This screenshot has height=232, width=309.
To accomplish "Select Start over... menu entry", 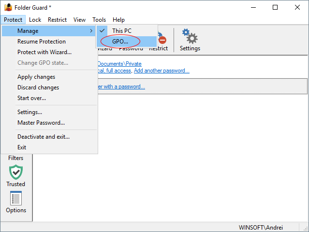I will point(48,98).
